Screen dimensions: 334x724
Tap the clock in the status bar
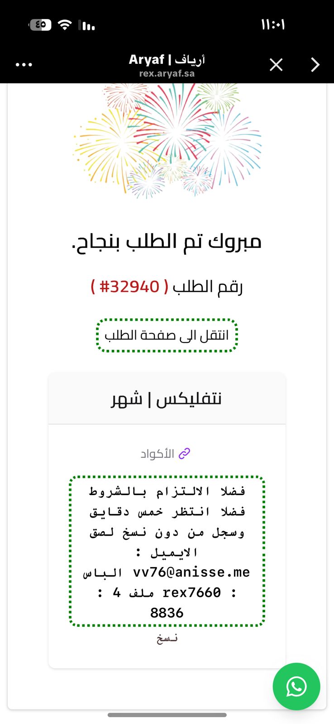[273, 24]
